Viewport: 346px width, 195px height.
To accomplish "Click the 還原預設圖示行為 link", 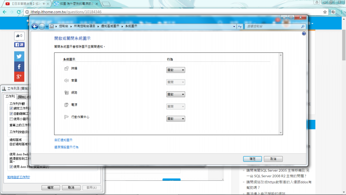I will (67, 147).
